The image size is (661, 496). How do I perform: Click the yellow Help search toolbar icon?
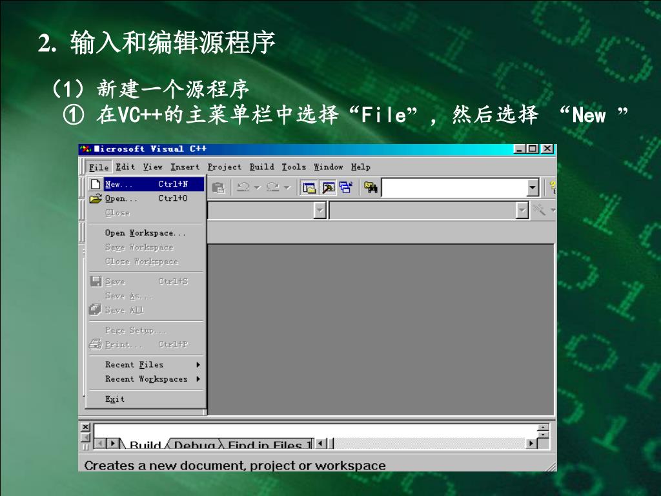[x=553, y=187]
